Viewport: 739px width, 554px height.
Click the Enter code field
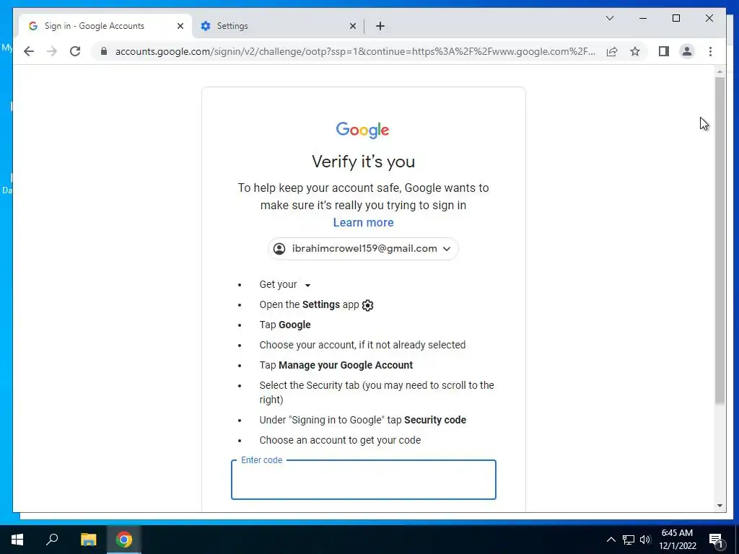click(x=364, y=480)
